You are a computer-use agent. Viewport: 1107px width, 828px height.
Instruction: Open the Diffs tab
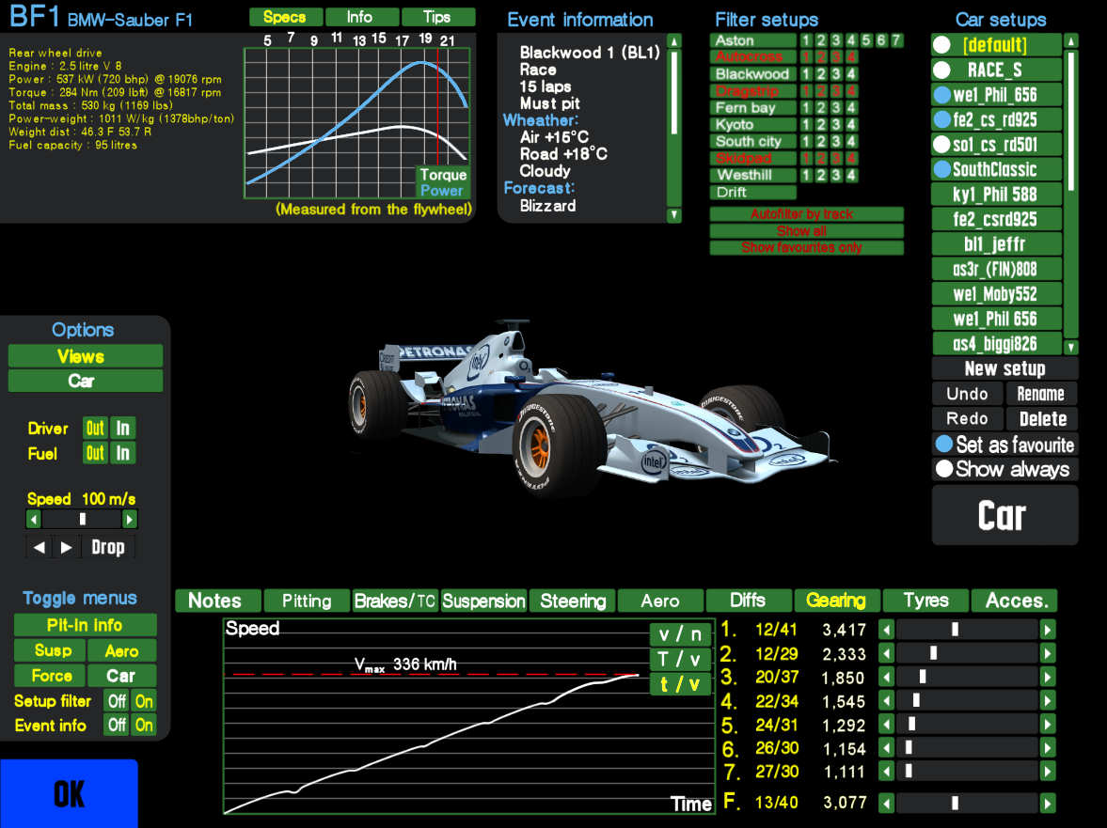pos(749,601)
